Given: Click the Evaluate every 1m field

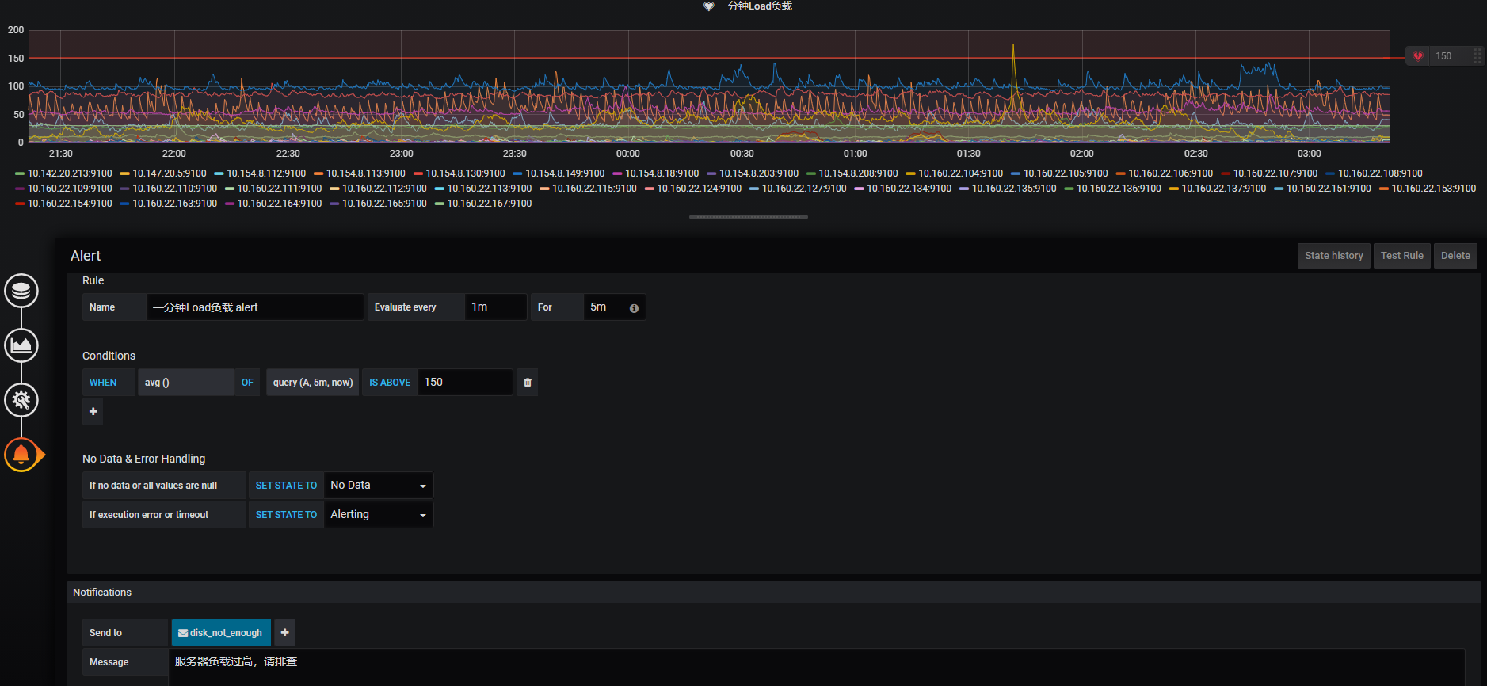Looking at the screenshot, I should [x=496, y=307].
